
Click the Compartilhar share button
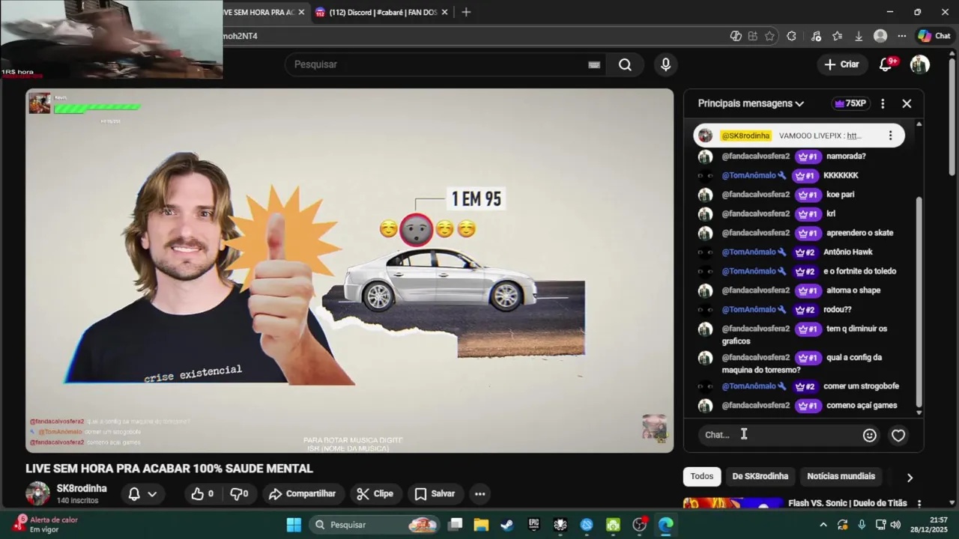(302, 493)
